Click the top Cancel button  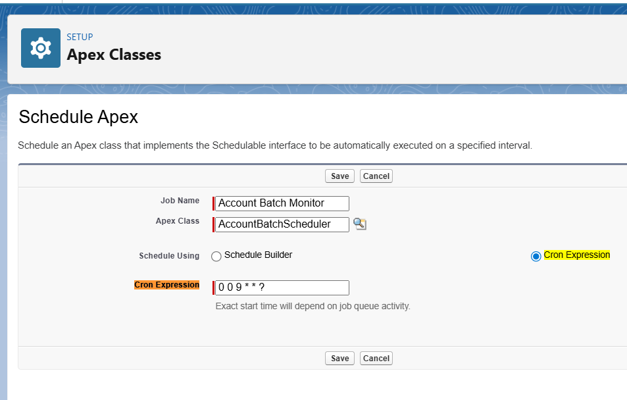click(x=376, y=176)
